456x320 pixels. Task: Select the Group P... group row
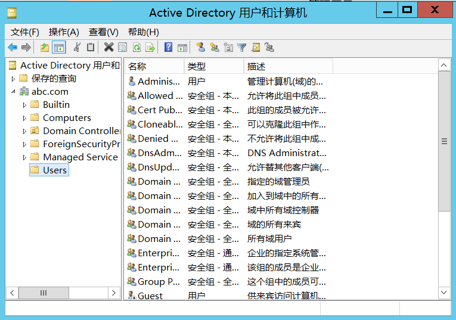point(225,282)
